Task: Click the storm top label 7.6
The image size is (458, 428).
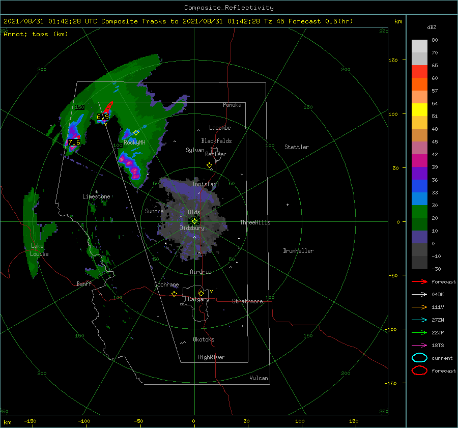Action: (x=74, y=142)
